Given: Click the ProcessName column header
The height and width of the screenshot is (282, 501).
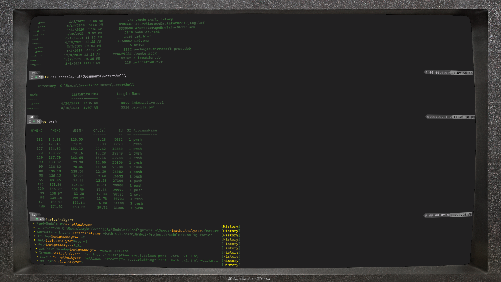Looking at the screenshot, I should 145,130.
